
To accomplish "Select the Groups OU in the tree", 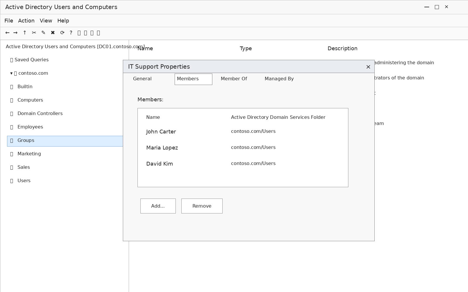I will pos(65,141).
